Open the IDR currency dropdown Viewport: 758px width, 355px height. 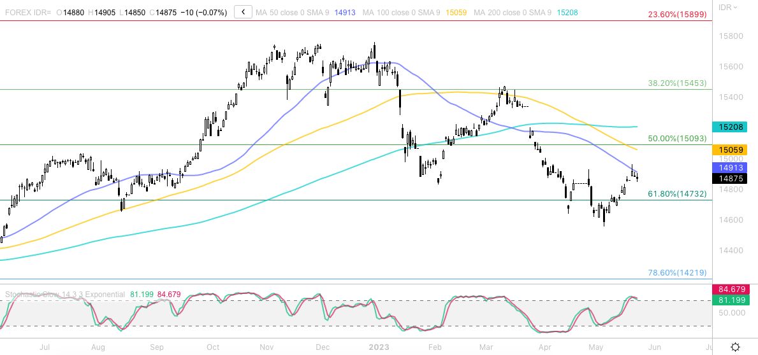click(x=728, y=8)
